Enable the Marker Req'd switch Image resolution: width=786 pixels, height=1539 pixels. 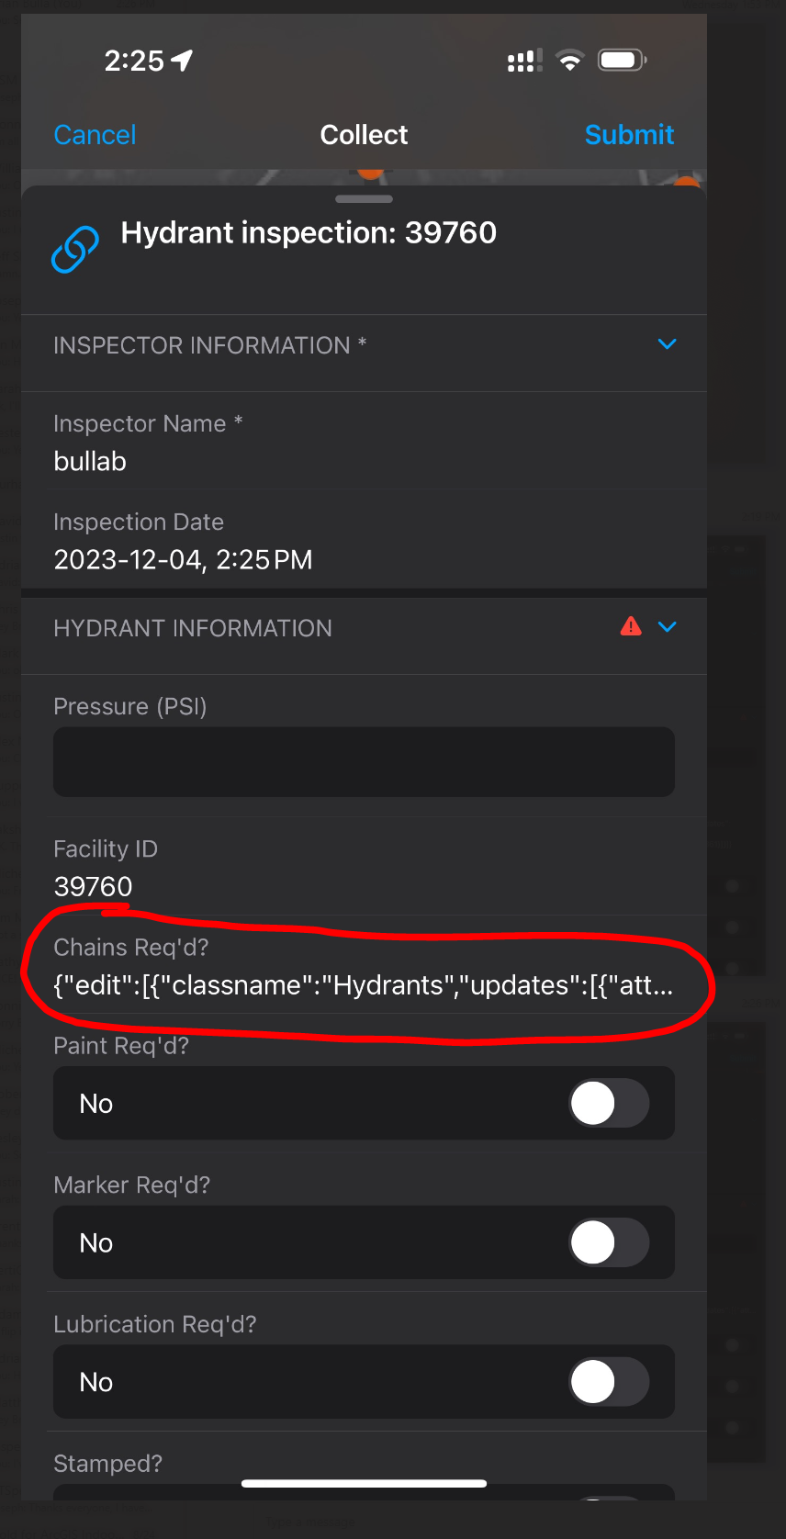pos(609,1242)
